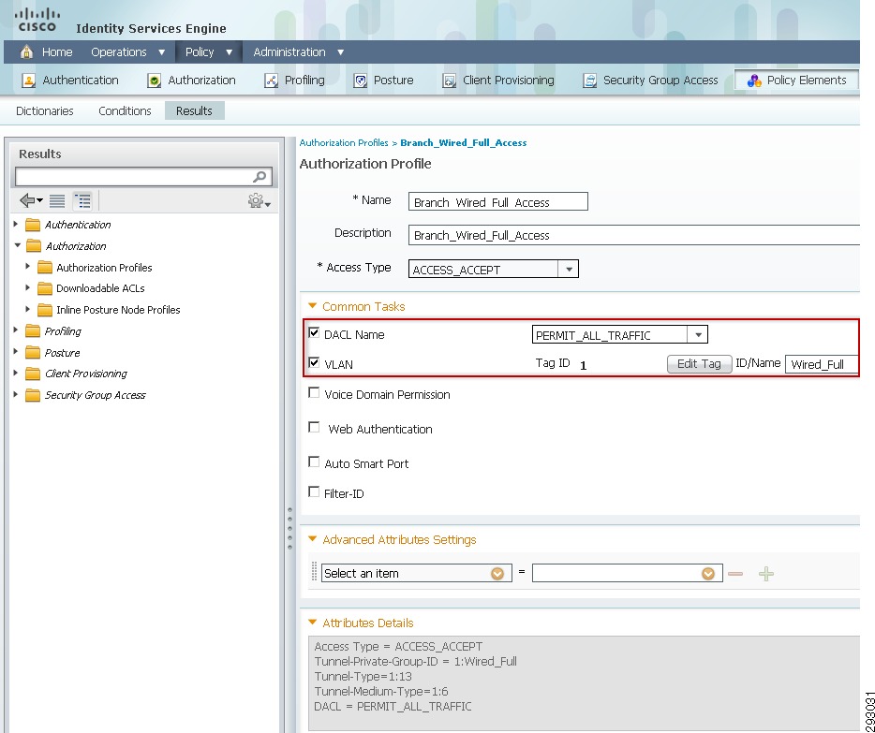Open the gear settings menu in Results
Viewport: 875px width, 733px height.
click(259, 200)
